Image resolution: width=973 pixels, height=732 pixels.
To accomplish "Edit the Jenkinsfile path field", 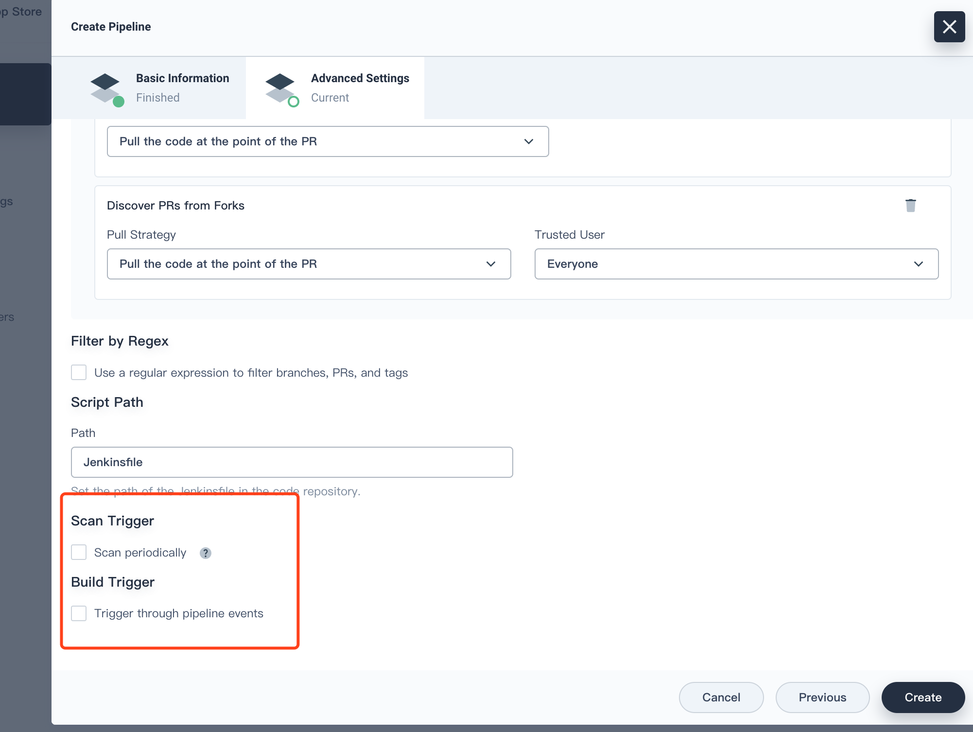I will click(x=292, y=462).
